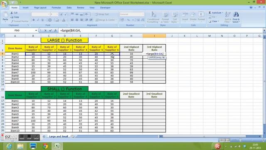Open the Developer tab
The height and width of the screenshot is (150, 266).
point(105,7)
